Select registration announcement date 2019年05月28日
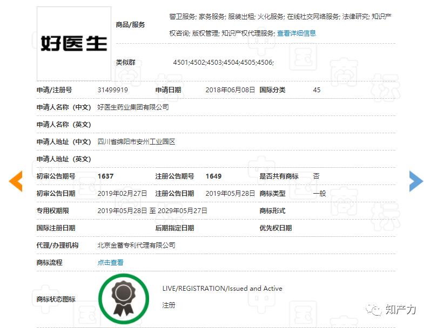 point(230,194)
